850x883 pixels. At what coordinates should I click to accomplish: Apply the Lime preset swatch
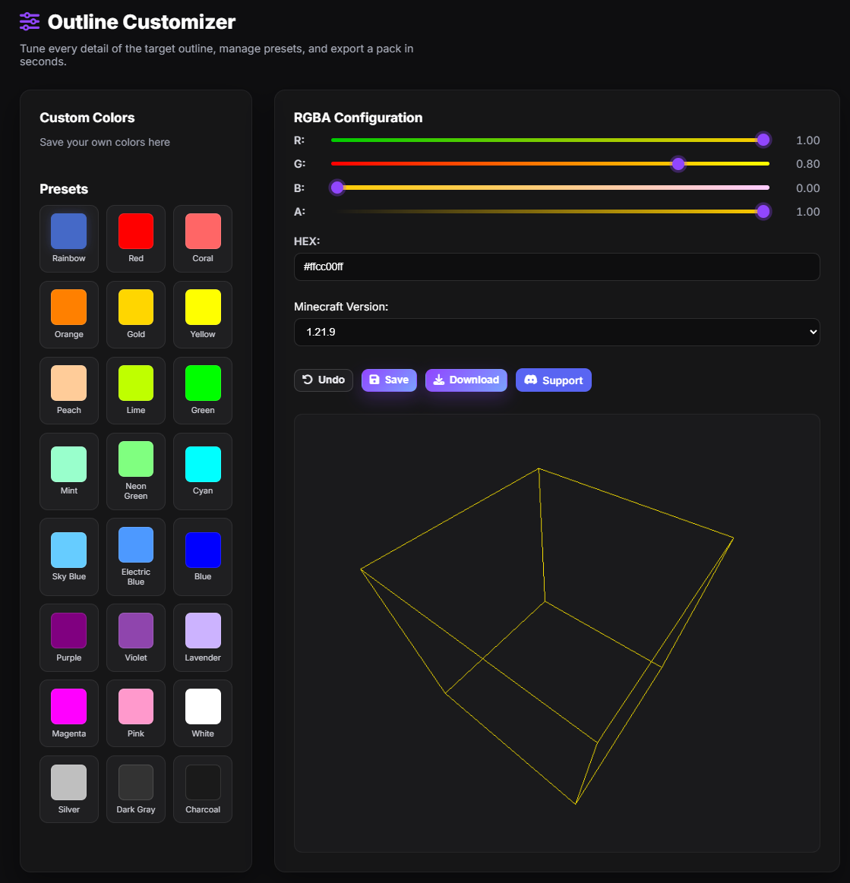pos(136,383)
